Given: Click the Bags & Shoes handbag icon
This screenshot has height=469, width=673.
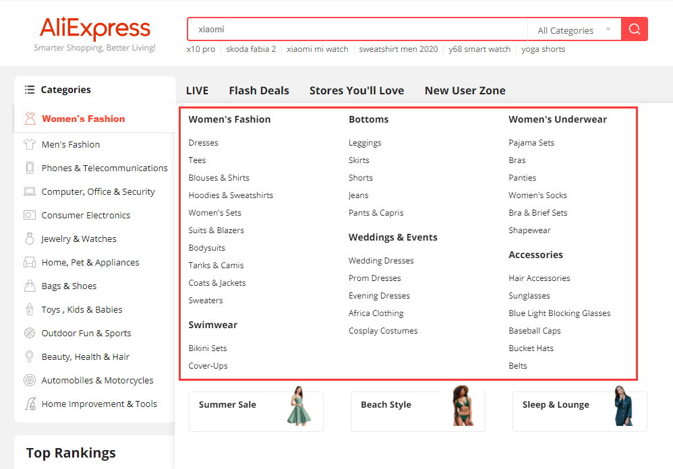Looking at the screenshot, I should [30, 286].
